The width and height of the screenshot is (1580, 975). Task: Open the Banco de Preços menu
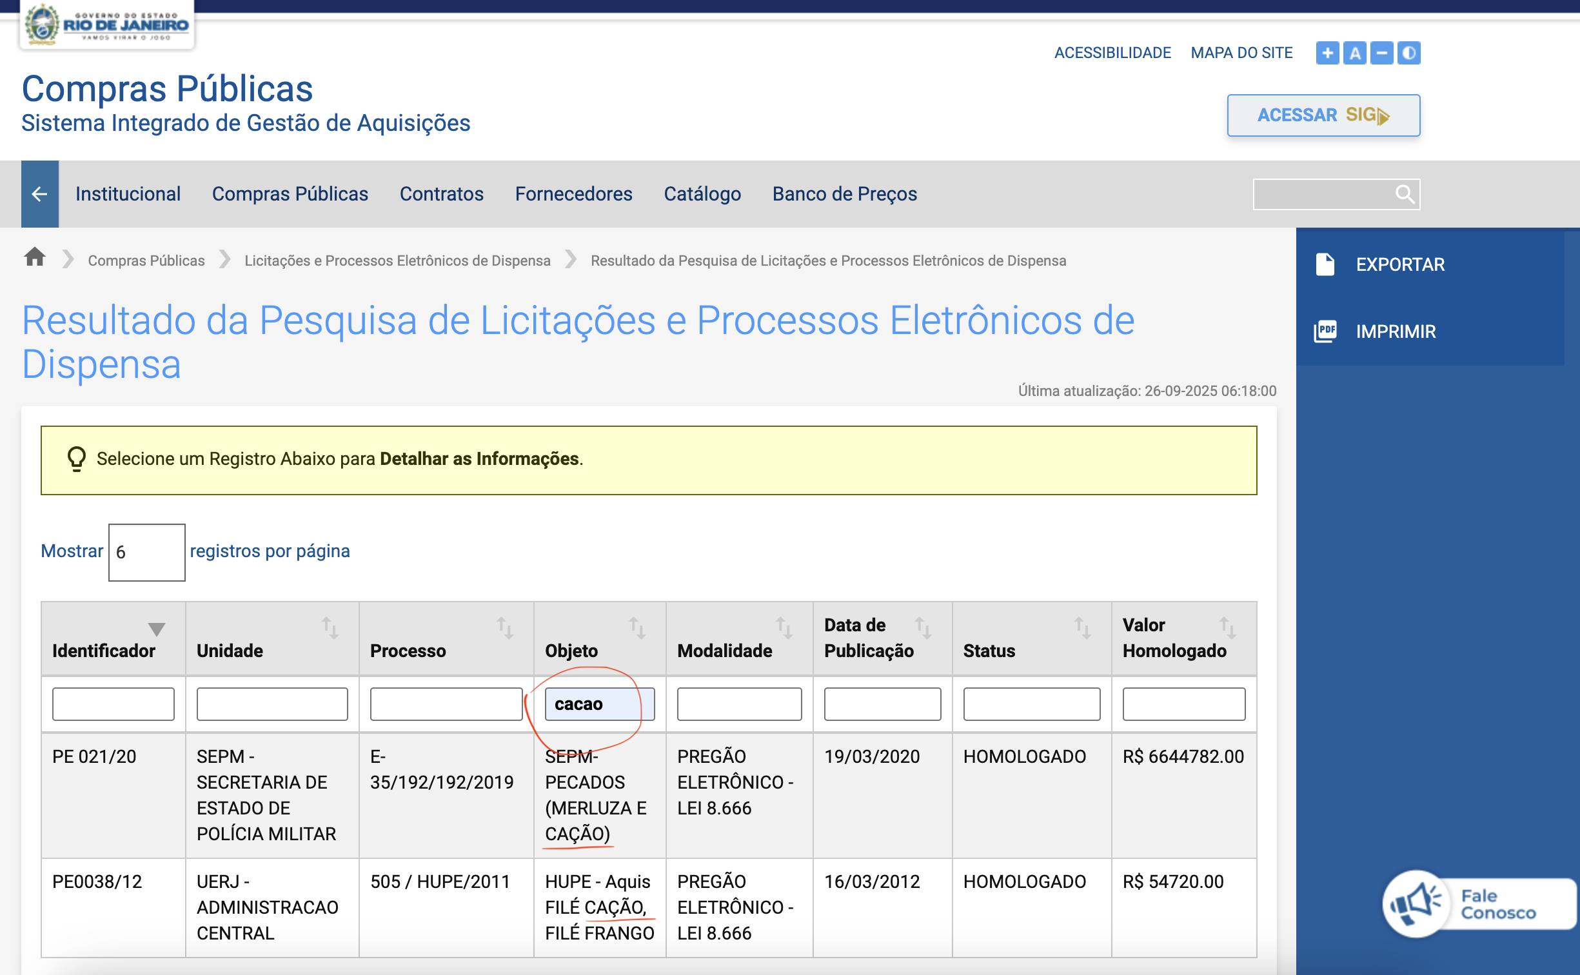point(844,194)
